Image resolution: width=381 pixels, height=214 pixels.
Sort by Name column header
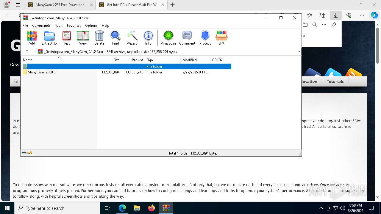tap(59, 60)
